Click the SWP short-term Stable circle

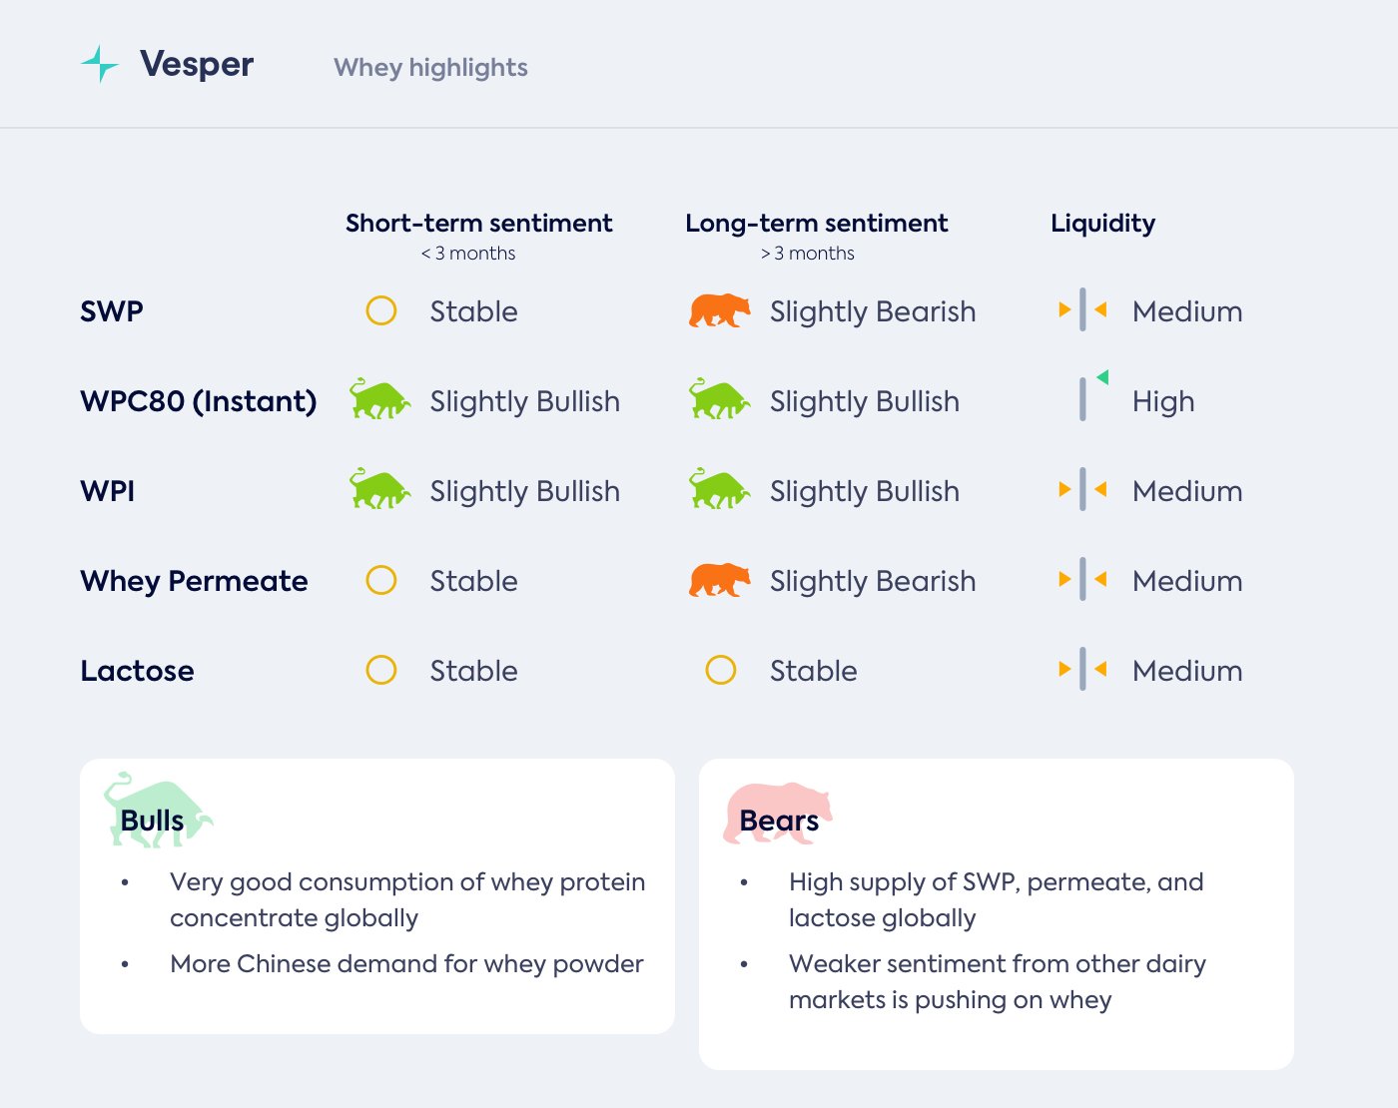381,310
